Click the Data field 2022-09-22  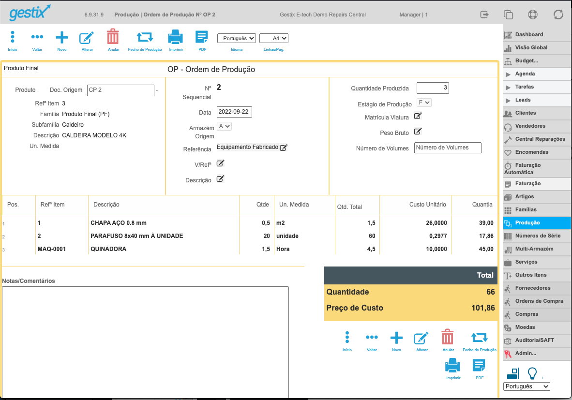pos(234,112)
